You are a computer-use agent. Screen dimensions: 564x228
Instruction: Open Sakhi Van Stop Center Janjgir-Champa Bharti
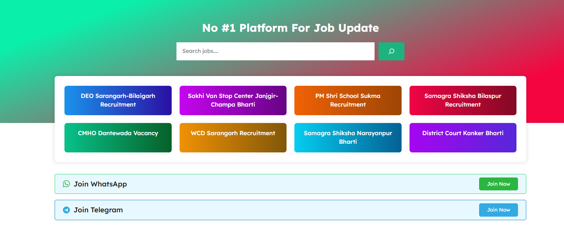(x=233, y=100)
